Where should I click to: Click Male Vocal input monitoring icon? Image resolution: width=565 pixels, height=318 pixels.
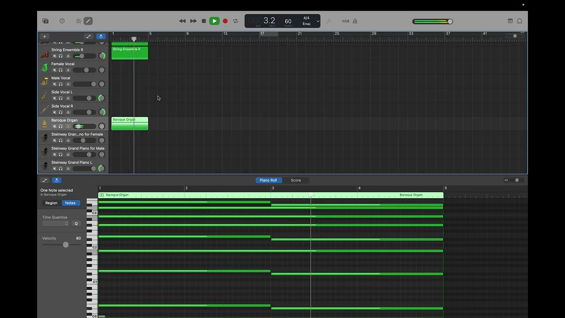68,84
